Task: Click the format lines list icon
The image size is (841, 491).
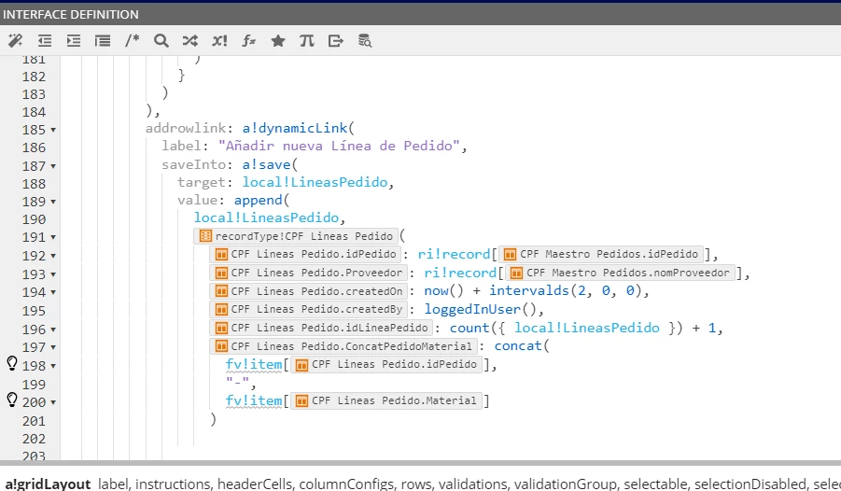Action: [103, 41]
